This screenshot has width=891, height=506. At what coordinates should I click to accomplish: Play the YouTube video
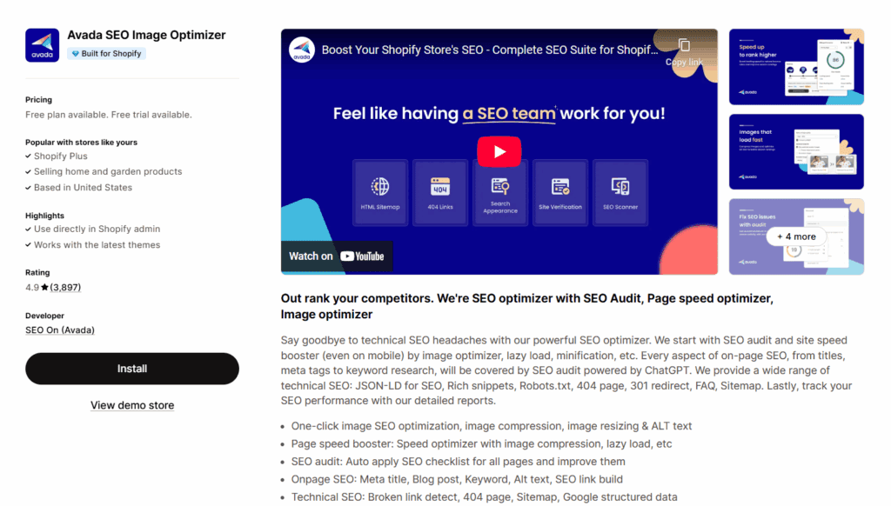[x=499, y=151]
